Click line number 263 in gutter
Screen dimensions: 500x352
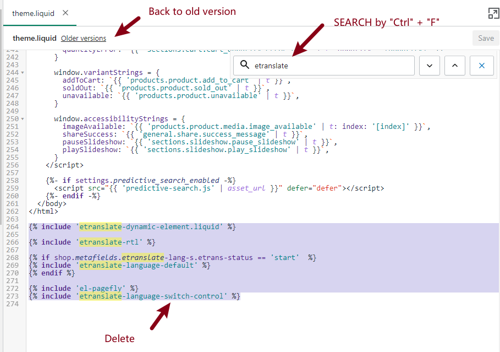pos(13,219)
